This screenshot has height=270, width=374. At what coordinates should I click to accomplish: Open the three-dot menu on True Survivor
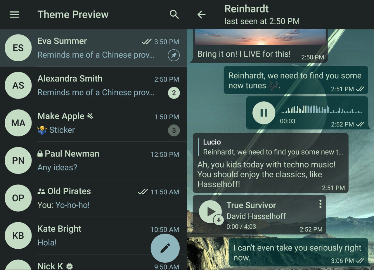click(320, 204)
